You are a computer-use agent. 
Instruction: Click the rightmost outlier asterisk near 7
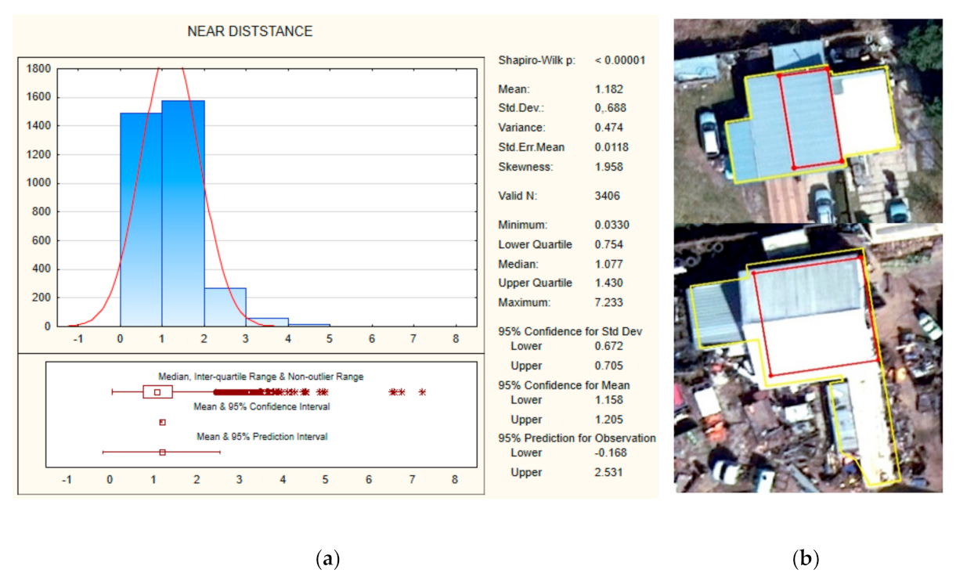(x=423, y=391)
